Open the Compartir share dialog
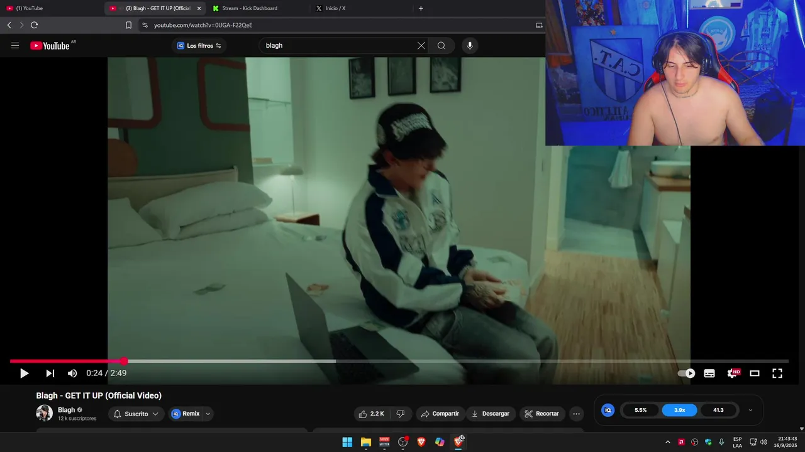This screenshot has height=452, width=805. point(440,414)
